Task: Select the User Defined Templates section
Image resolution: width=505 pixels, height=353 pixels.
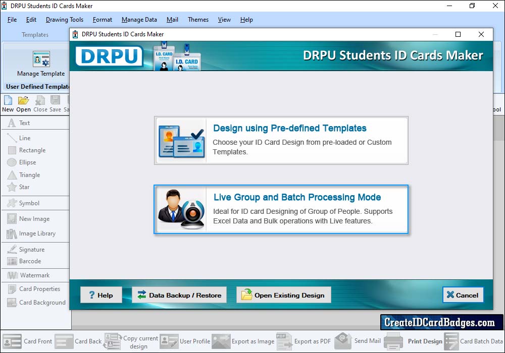Action: [37, 86]
